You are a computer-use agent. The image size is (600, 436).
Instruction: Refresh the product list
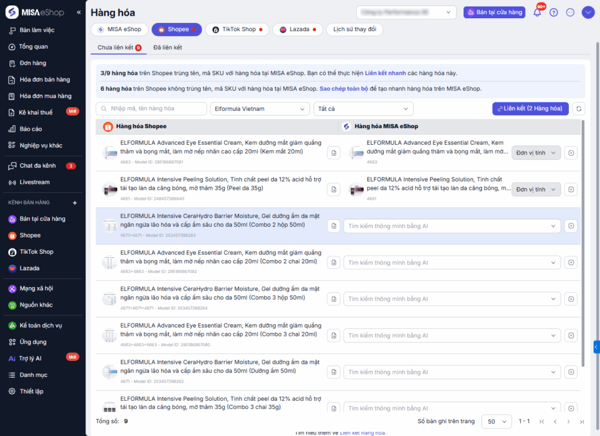pos(579,109)
